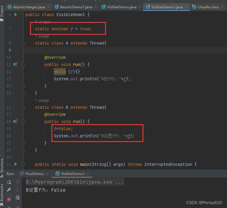Rerun VisibleDemo1 with the green rerun icon

pos(9,182)
